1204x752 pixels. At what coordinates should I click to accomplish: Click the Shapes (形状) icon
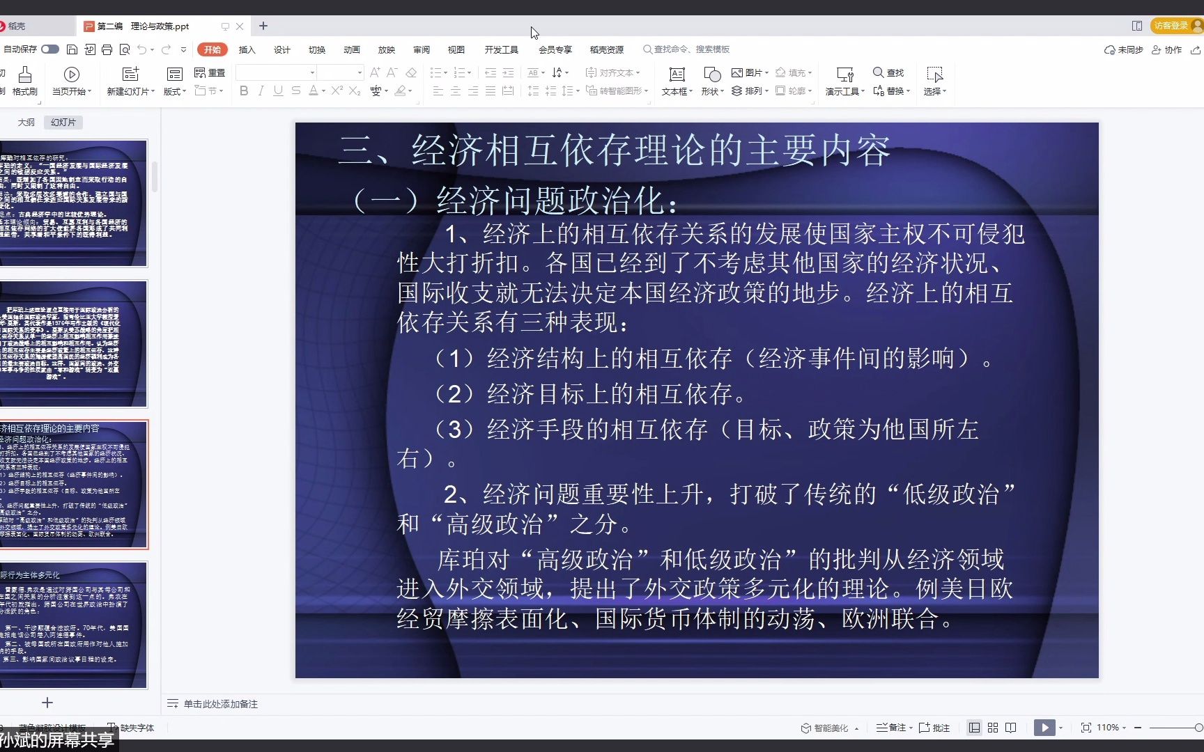[x=712, y=75]
